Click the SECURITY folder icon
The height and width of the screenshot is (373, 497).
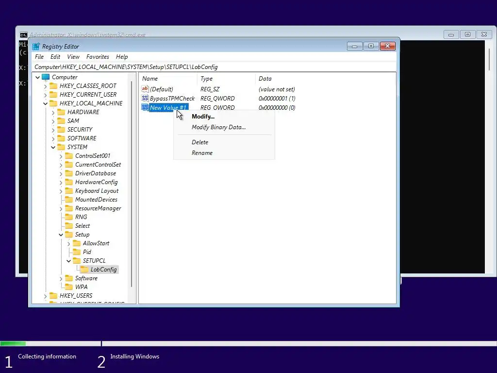[61, 129]
